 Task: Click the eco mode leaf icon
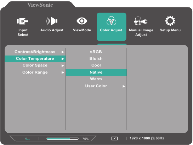[27, 139]
